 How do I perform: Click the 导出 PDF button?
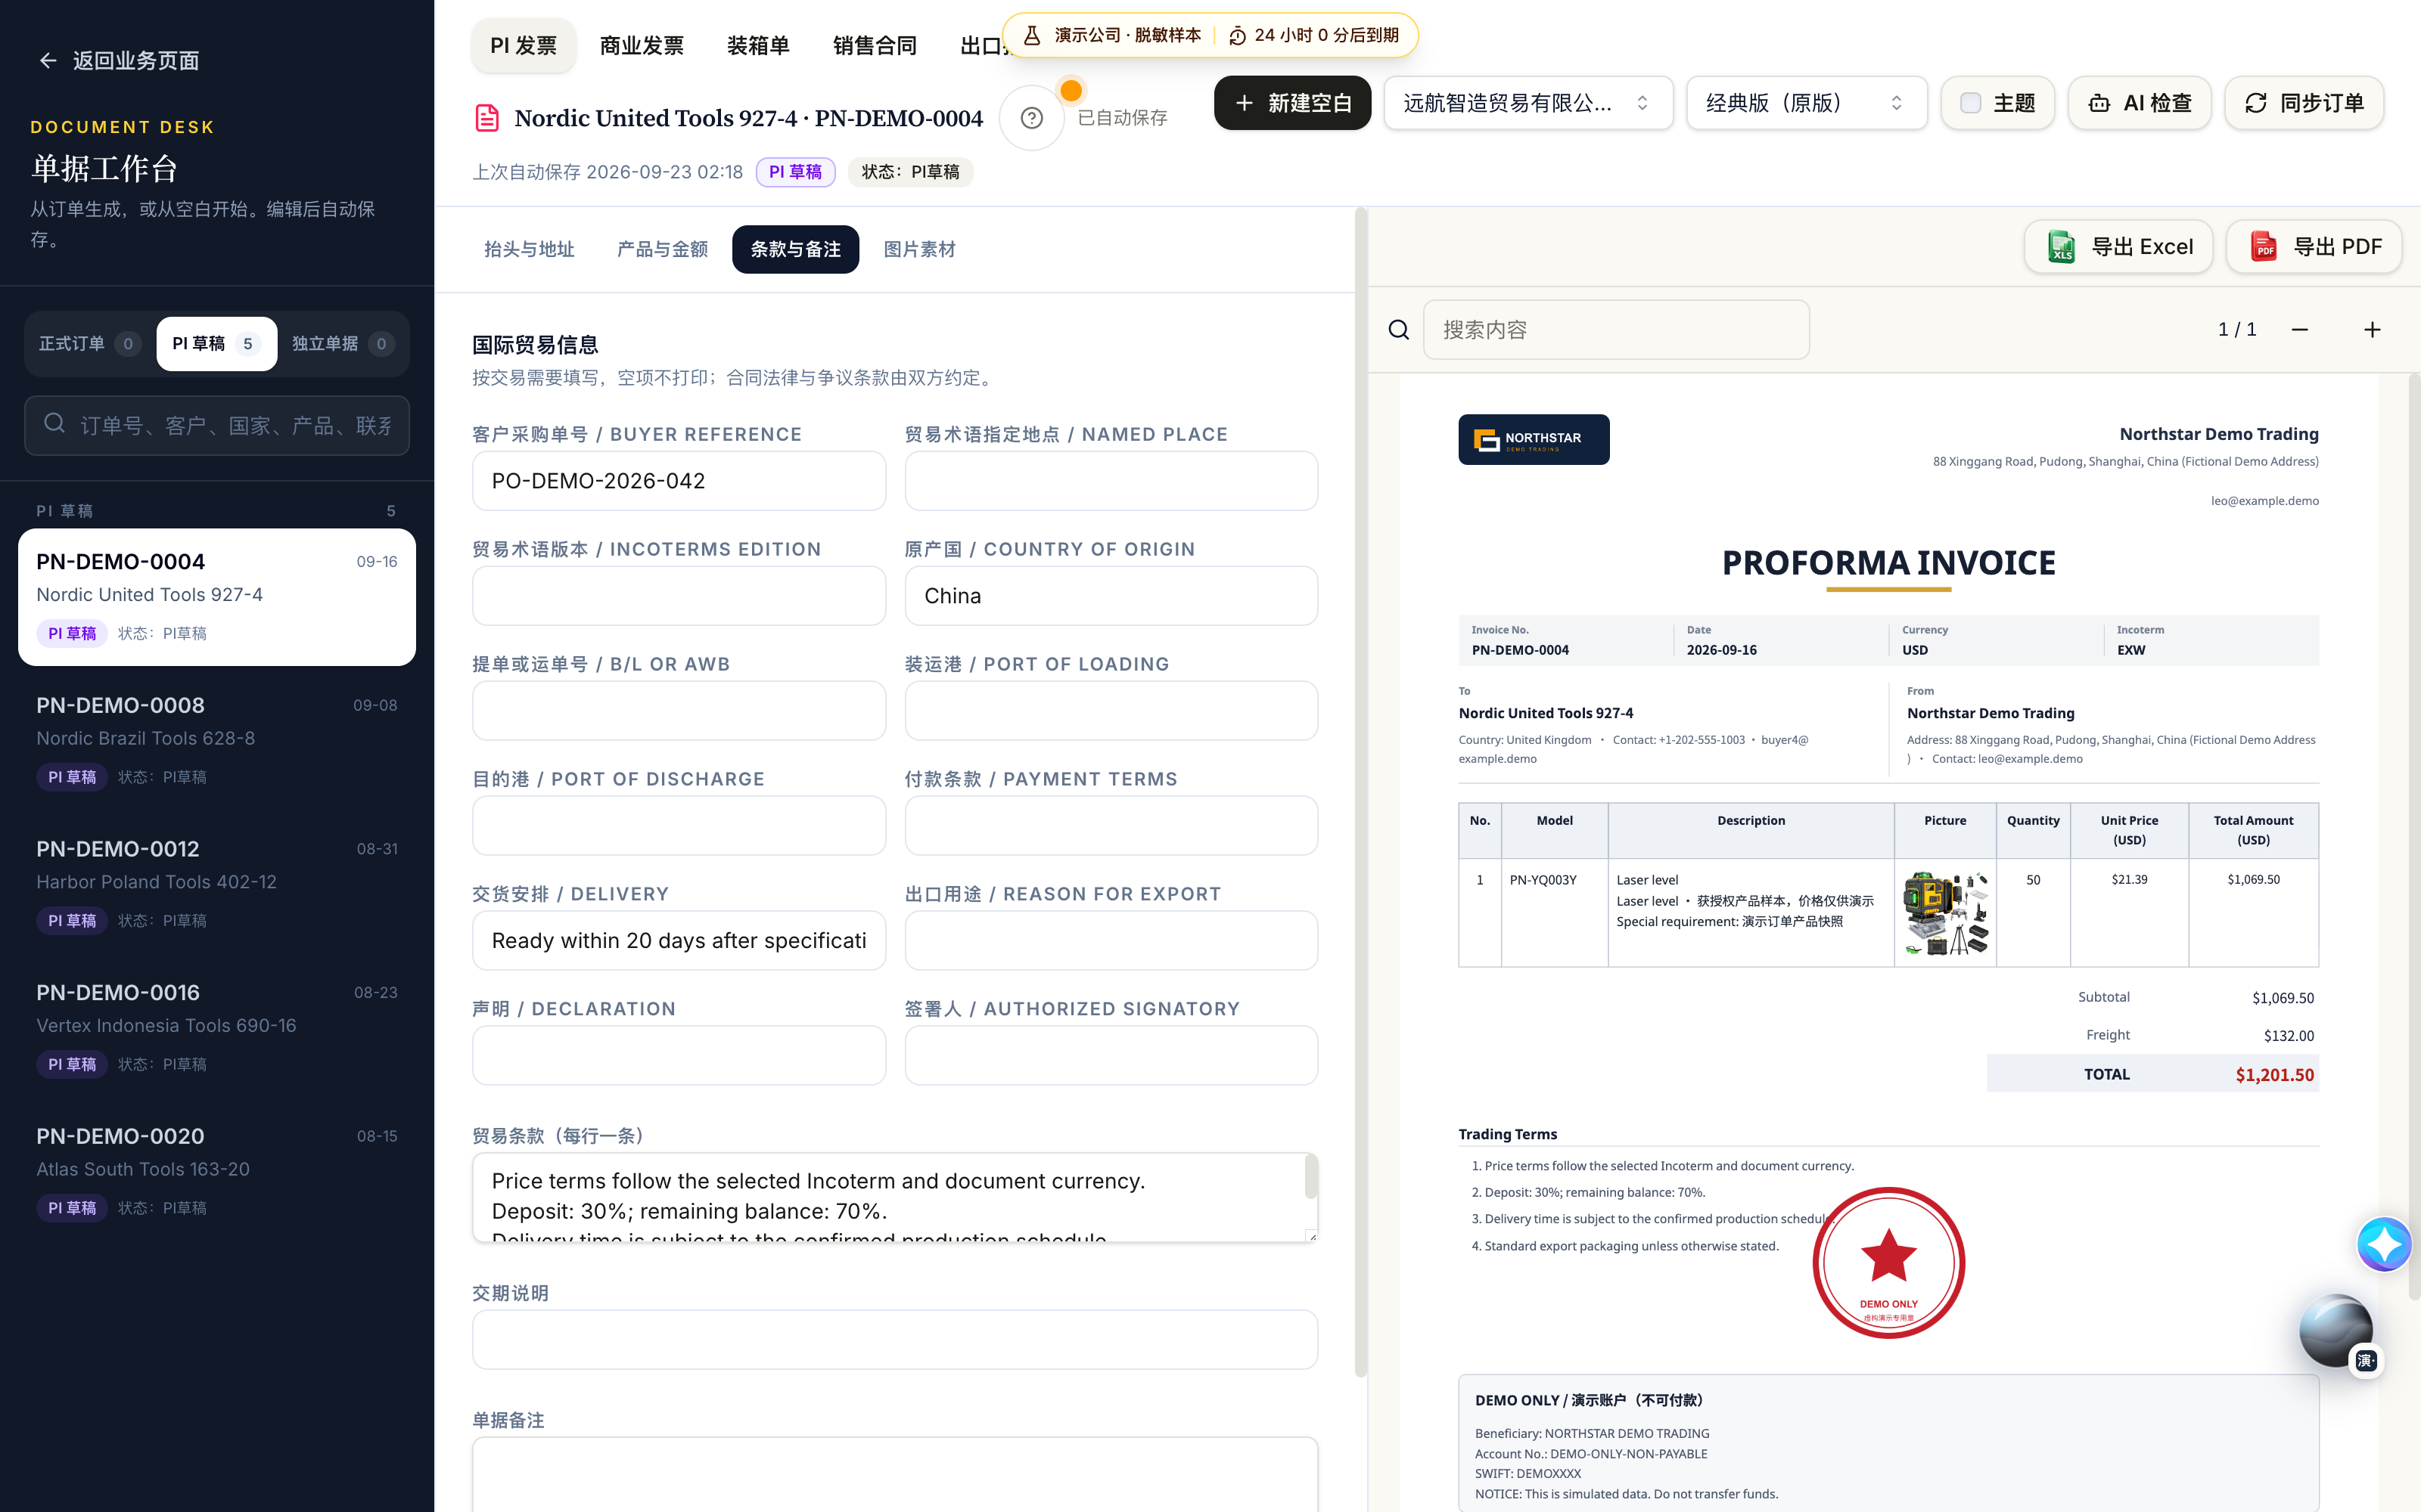[2314, 247]
